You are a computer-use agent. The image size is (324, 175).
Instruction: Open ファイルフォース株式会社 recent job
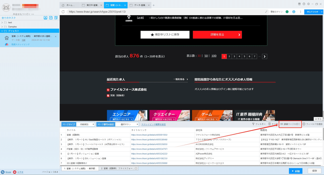coord(128,89)
